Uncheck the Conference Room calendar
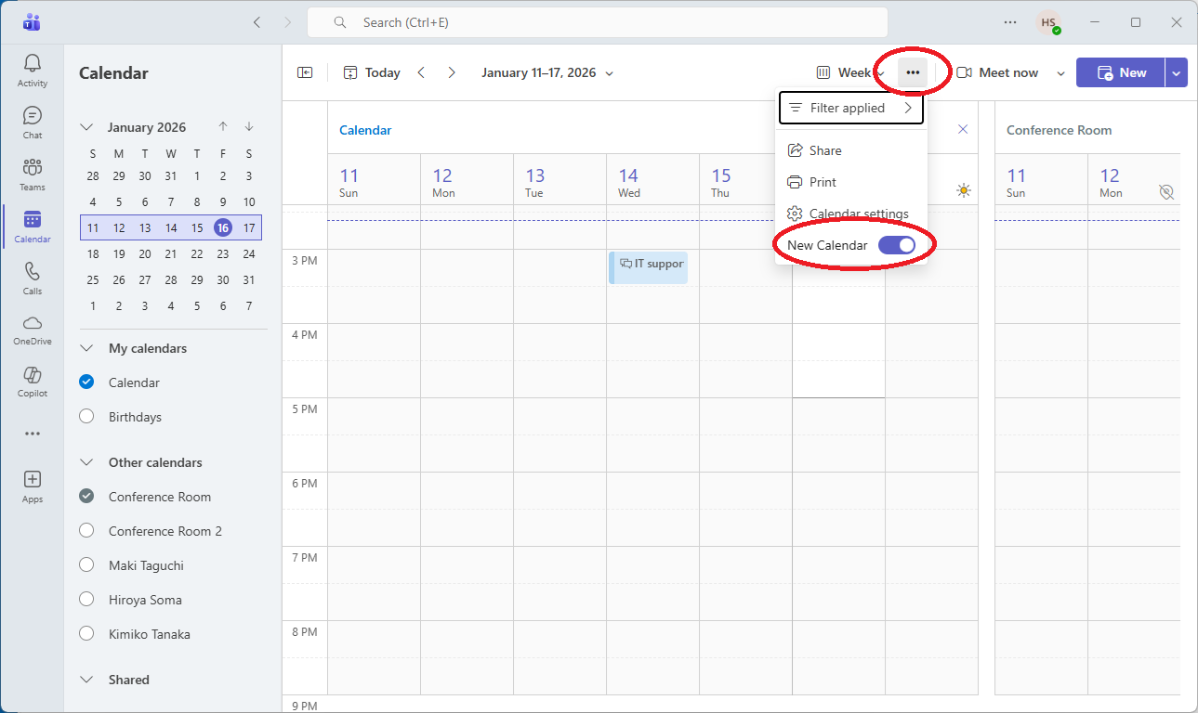Image resolution: width=1198 pixels, height=713 pixels. (x=86, y=497)
